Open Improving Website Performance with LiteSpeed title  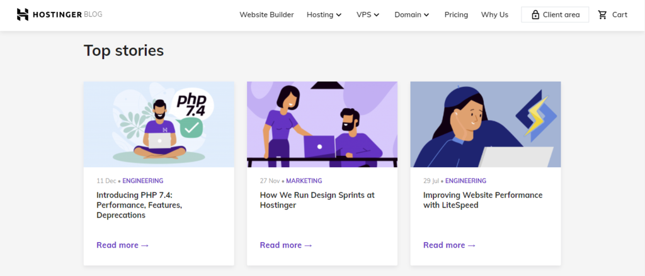[x=482, y=200]
